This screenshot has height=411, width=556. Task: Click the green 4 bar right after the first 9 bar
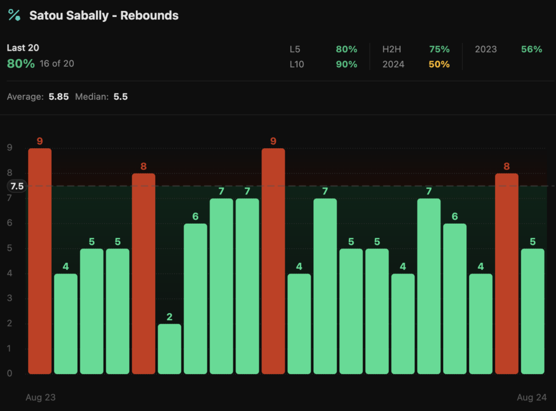(66, 324)
